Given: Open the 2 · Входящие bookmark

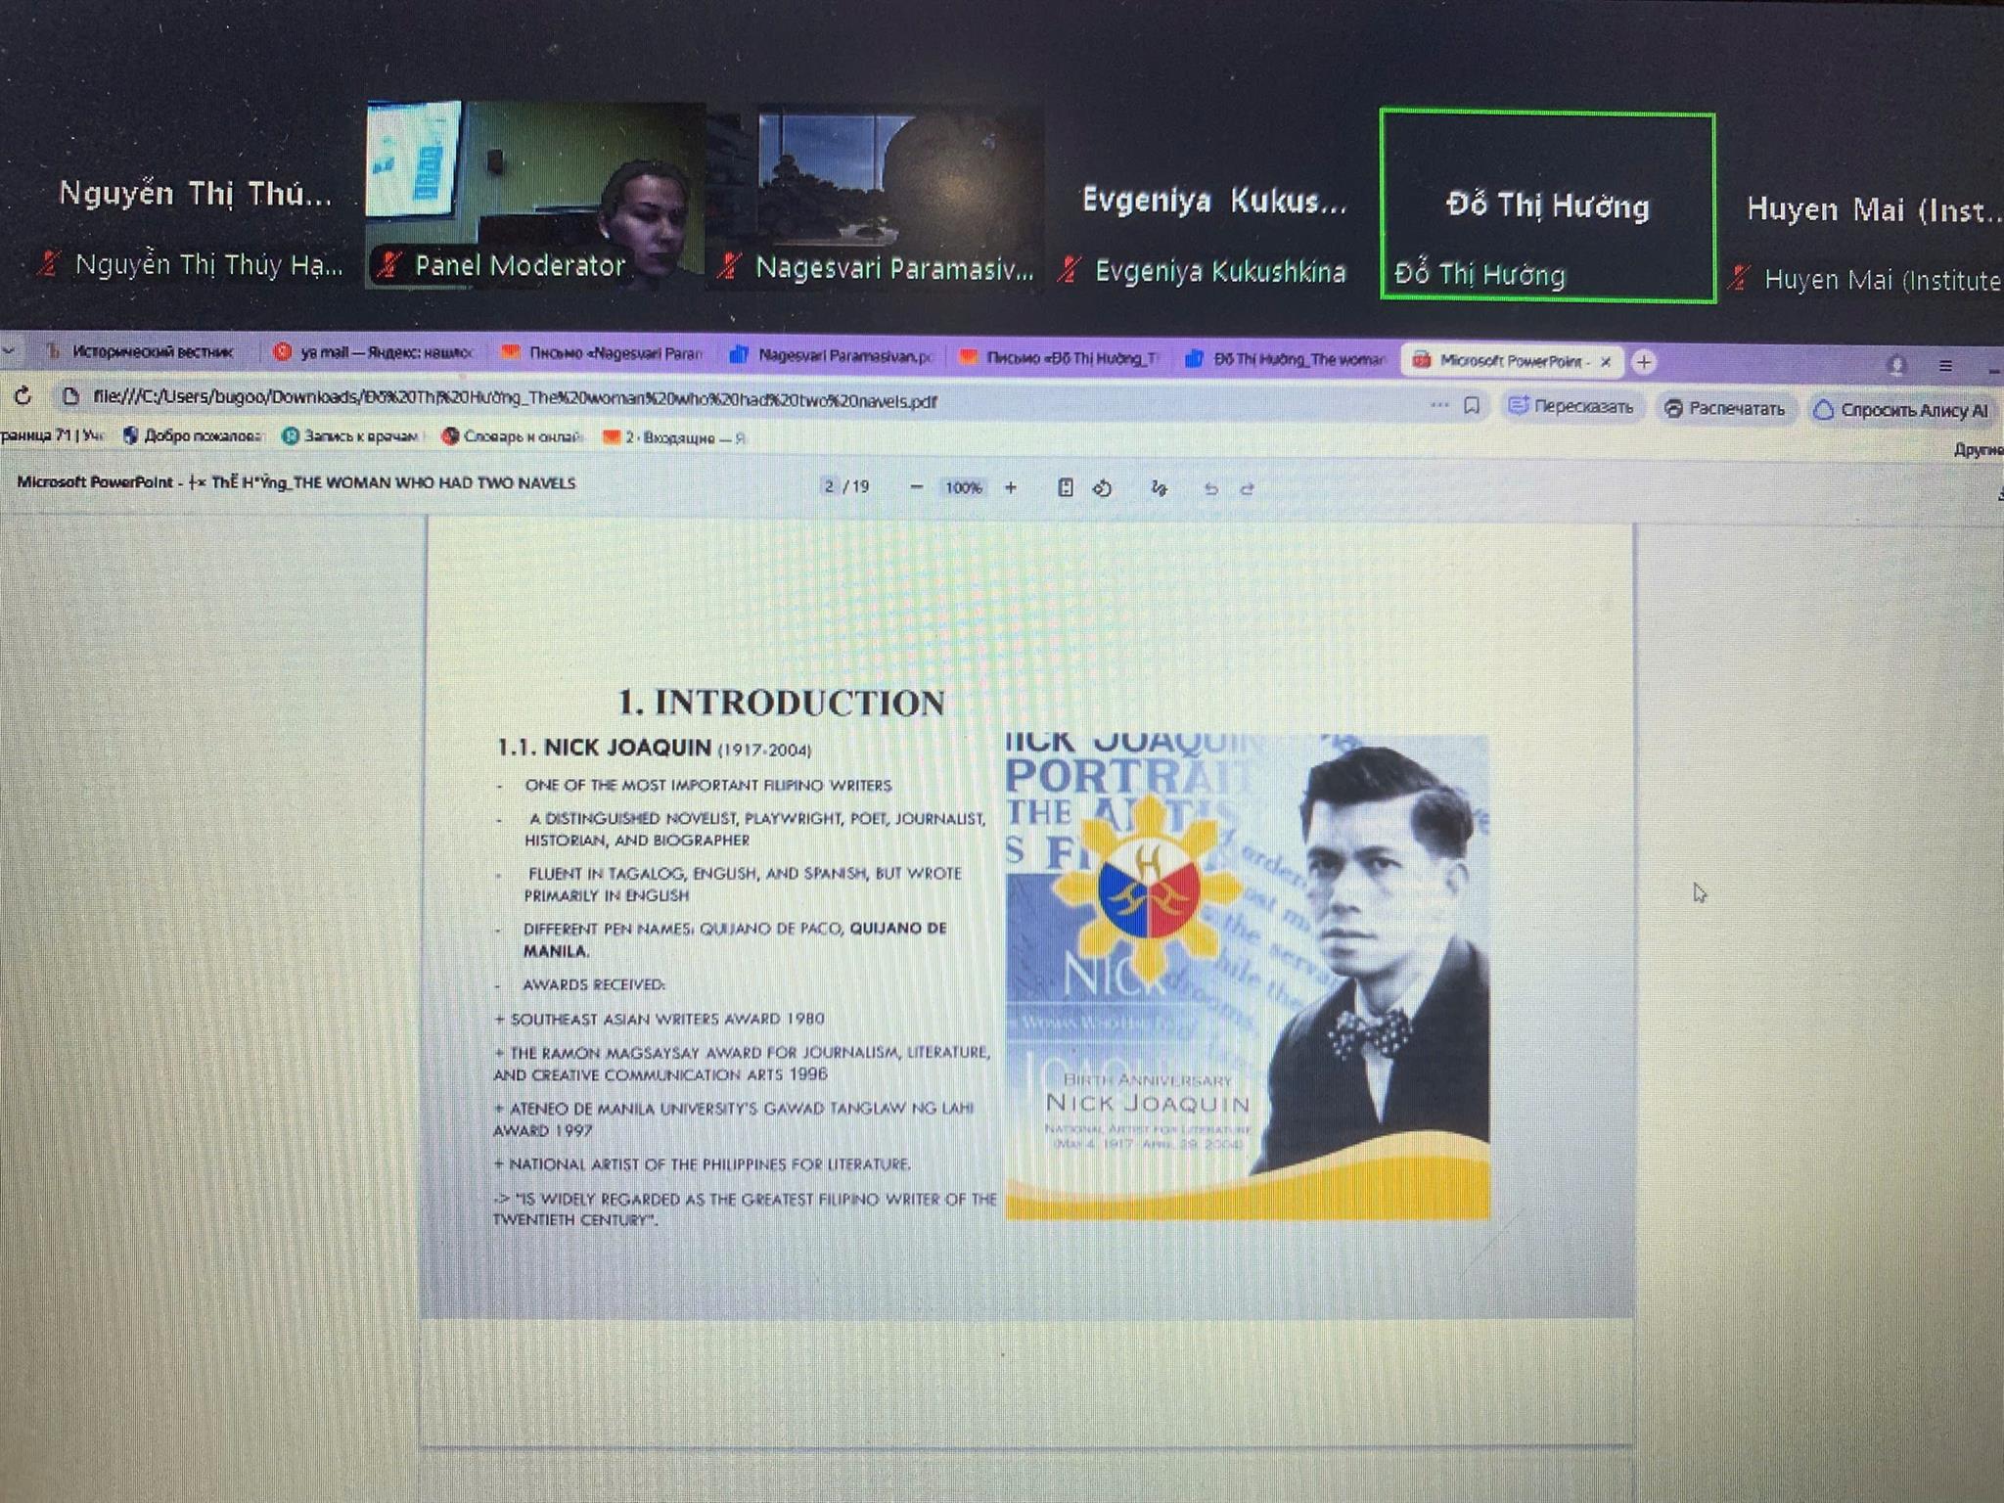Looking at the screenshot, I should click(x=674, y=437).
